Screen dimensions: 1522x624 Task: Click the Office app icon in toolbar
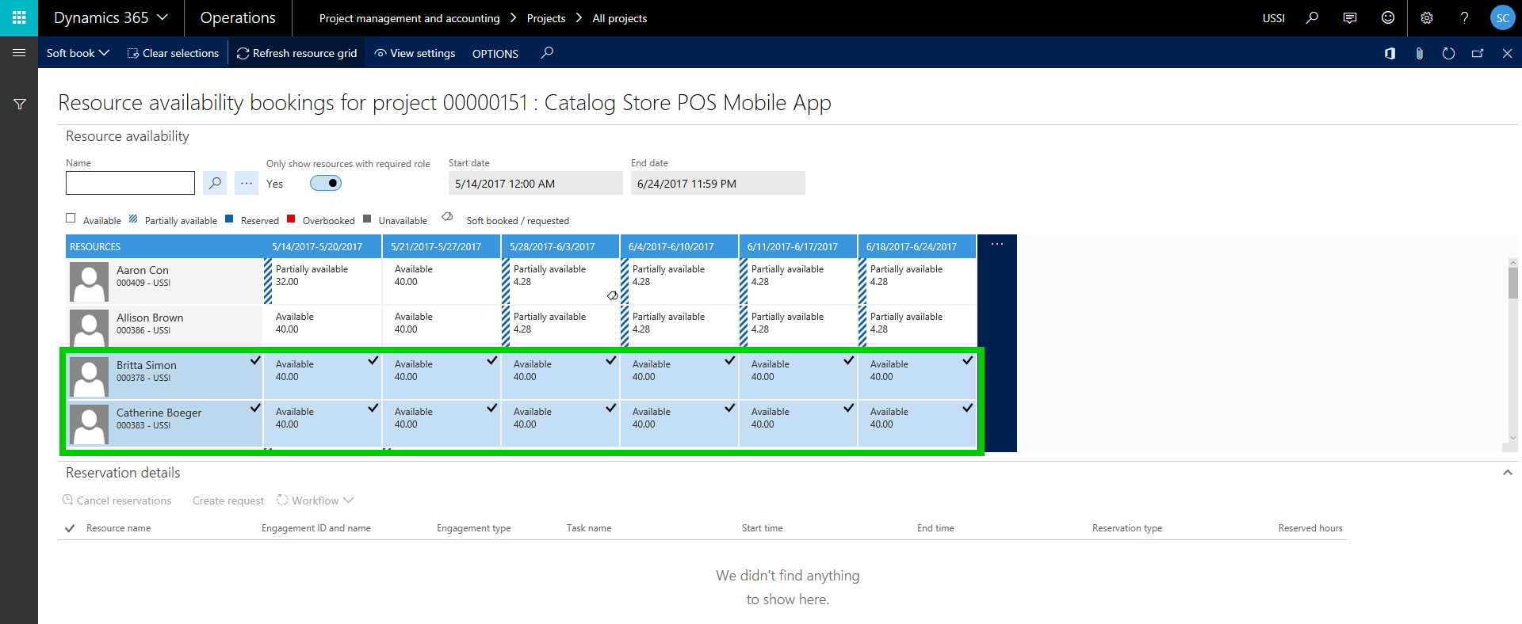tap(1390, 53)
